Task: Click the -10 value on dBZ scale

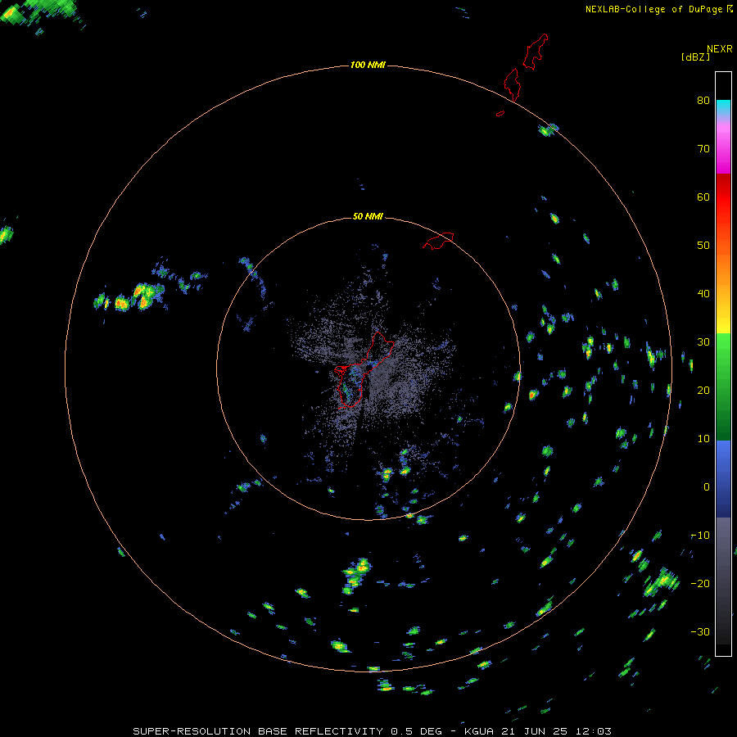Action: (x=700, y=536)
